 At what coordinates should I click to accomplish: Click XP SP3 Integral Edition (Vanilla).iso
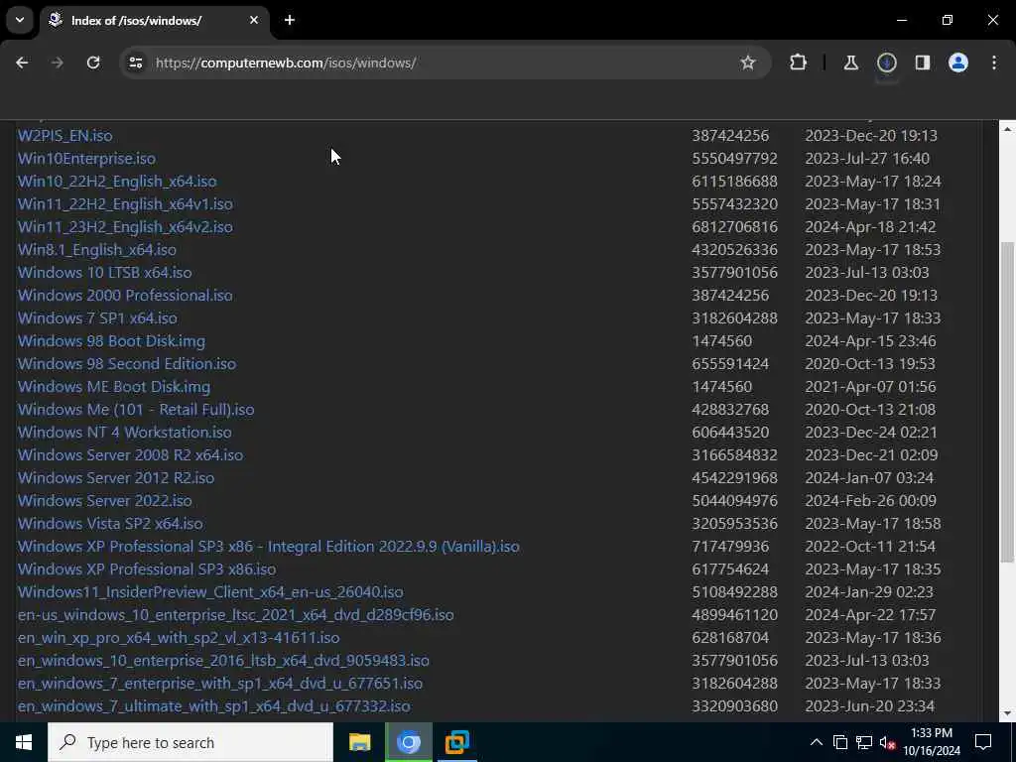pyautogui.click(x=268, y=547)
